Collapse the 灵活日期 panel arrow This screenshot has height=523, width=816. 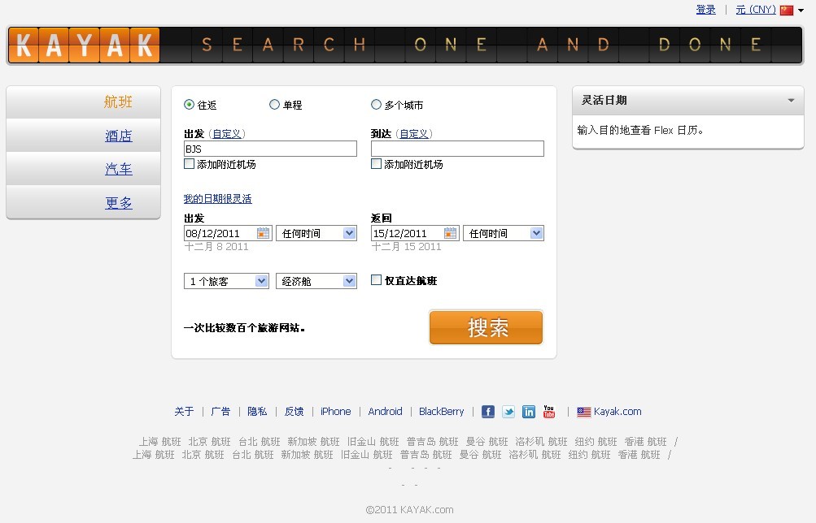(x=791, y=100)
